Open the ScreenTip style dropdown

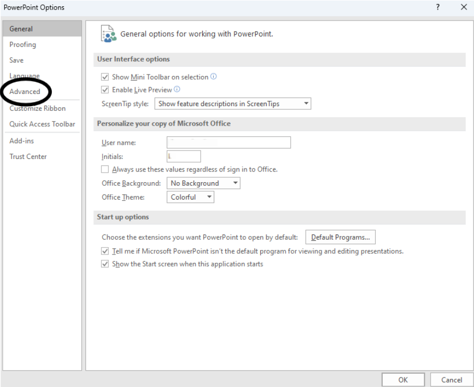(x=233, y=103)
